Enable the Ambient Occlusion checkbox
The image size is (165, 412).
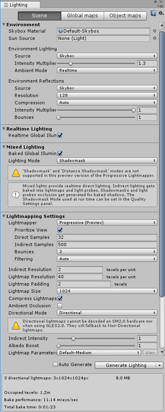point(60,306)
